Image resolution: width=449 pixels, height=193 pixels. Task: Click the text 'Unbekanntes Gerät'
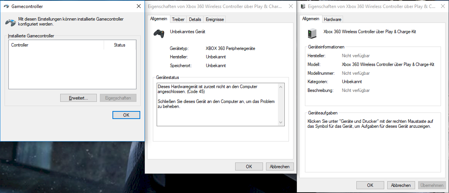[188, 32]
